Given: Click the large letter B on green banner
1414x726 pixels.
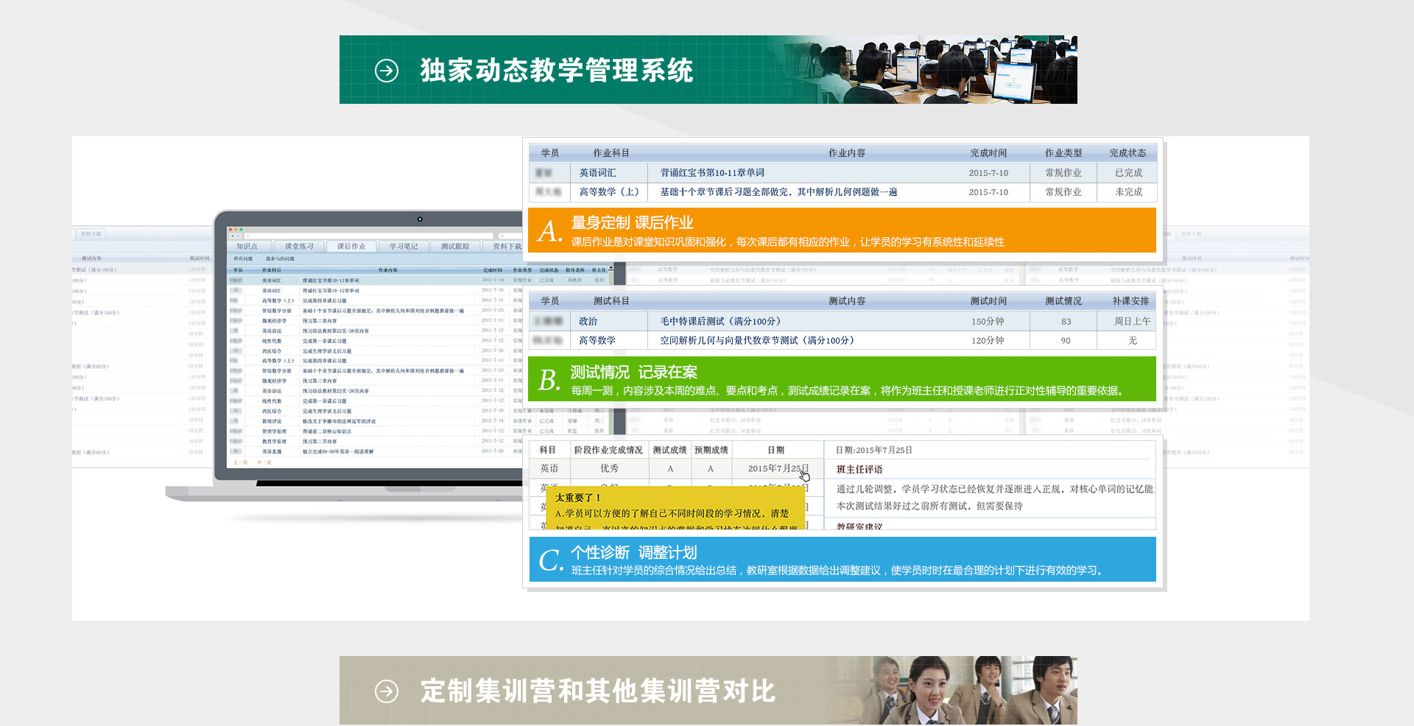Looking at the screenshot, I should [549, 380].
